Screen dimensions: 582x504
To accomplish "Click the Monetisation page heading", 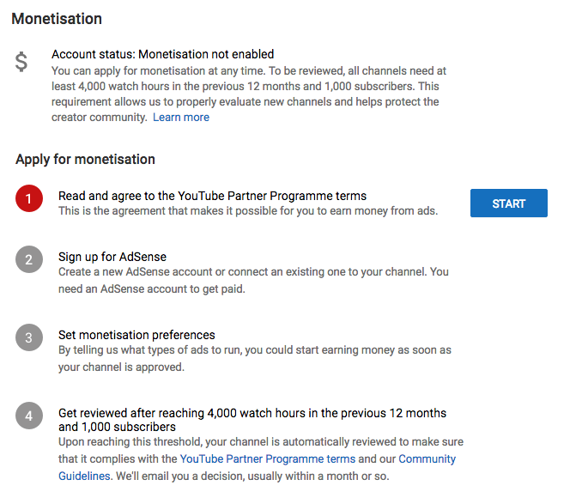I will tap(57, 19).
